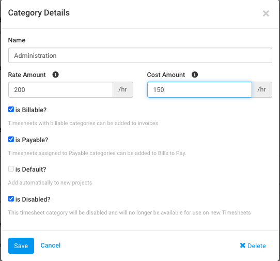Delete the Administration category
This screenshot has height=261, width=280.
253,245
